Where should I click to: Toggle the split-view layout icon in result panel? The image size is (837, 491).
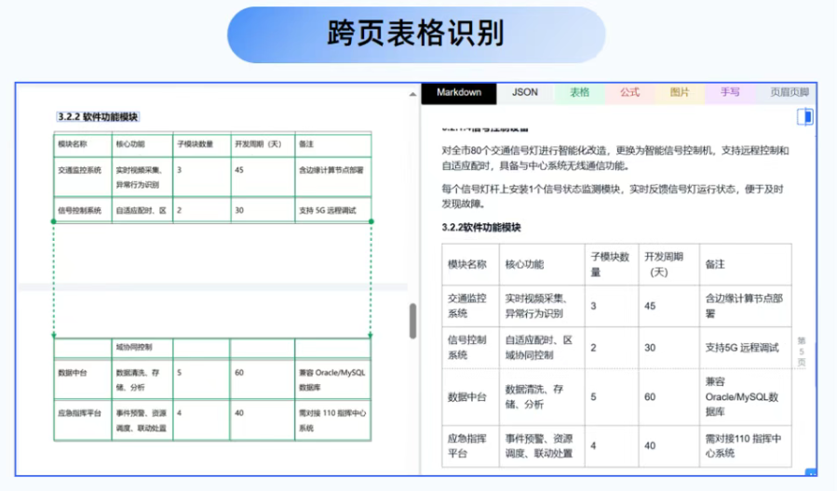coord(805,117)
